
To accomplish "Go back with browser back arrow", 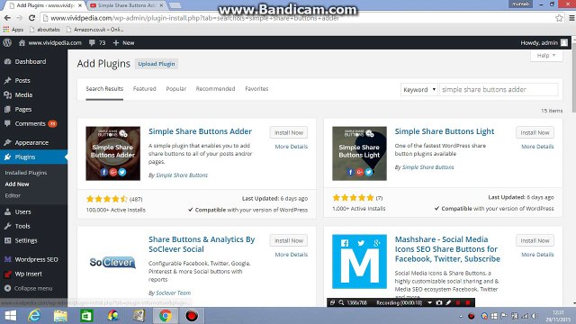I will [7, 18].
